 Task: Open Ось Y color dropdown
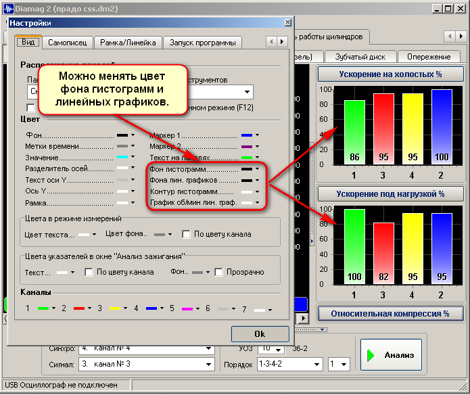133,191
